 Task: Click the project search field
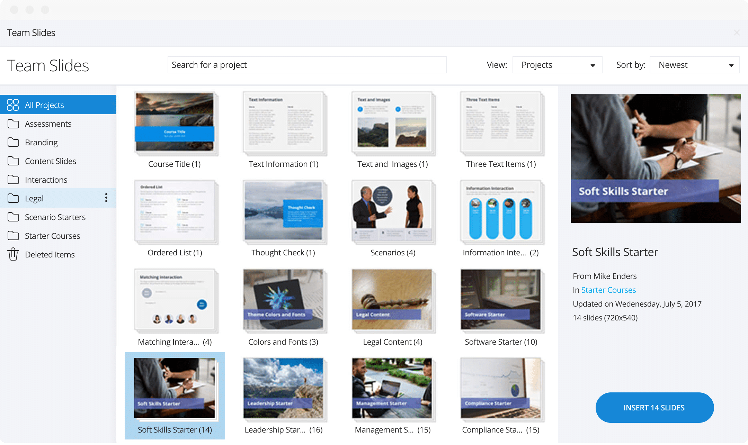[x=306, y=65]
